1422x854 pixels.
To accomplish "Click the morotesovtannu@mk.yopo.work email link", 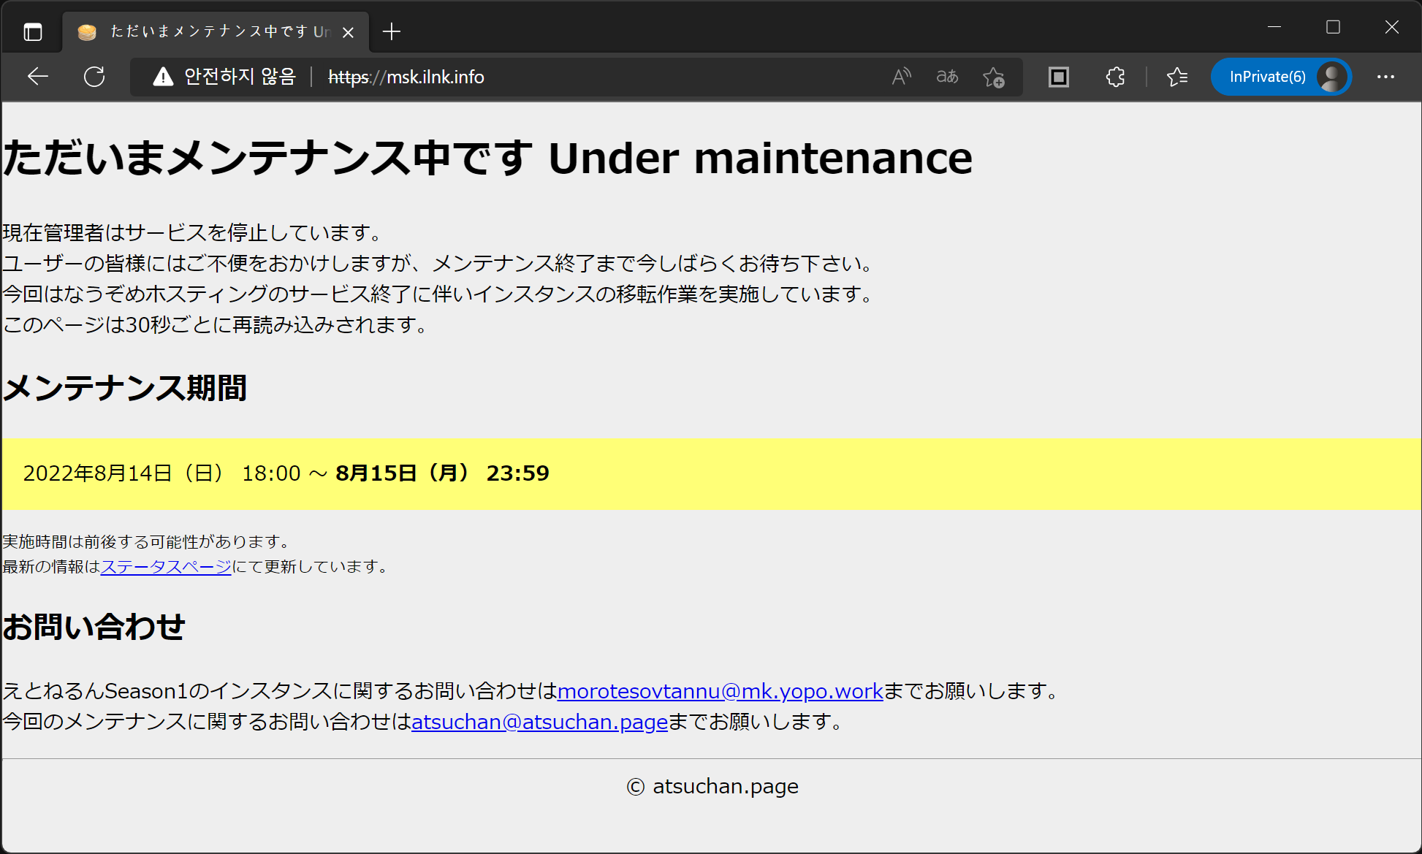I will (x=720, y=690).
